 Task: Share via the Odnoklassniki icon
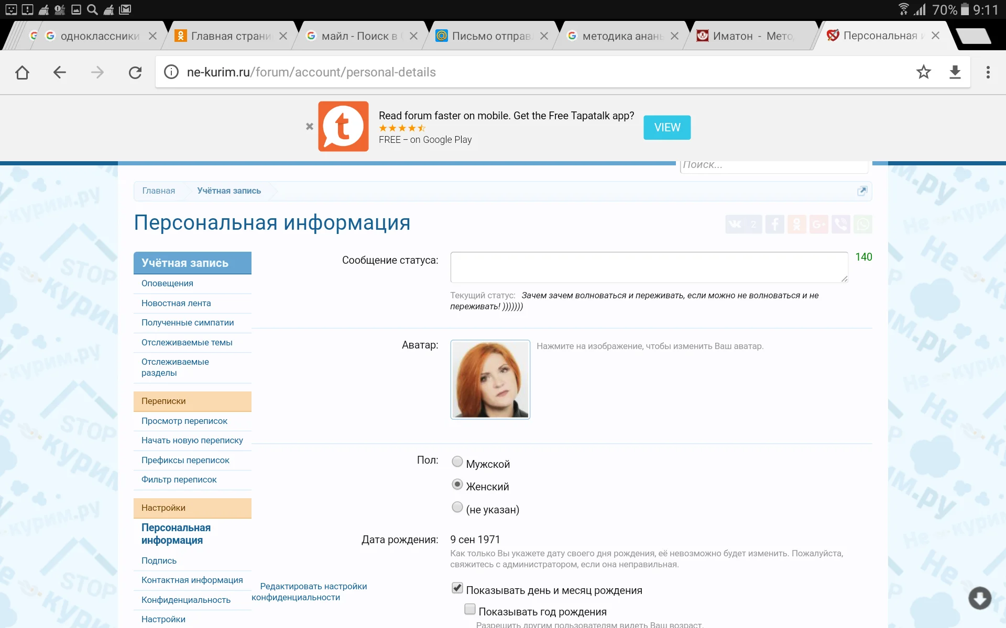coord(797,224)
